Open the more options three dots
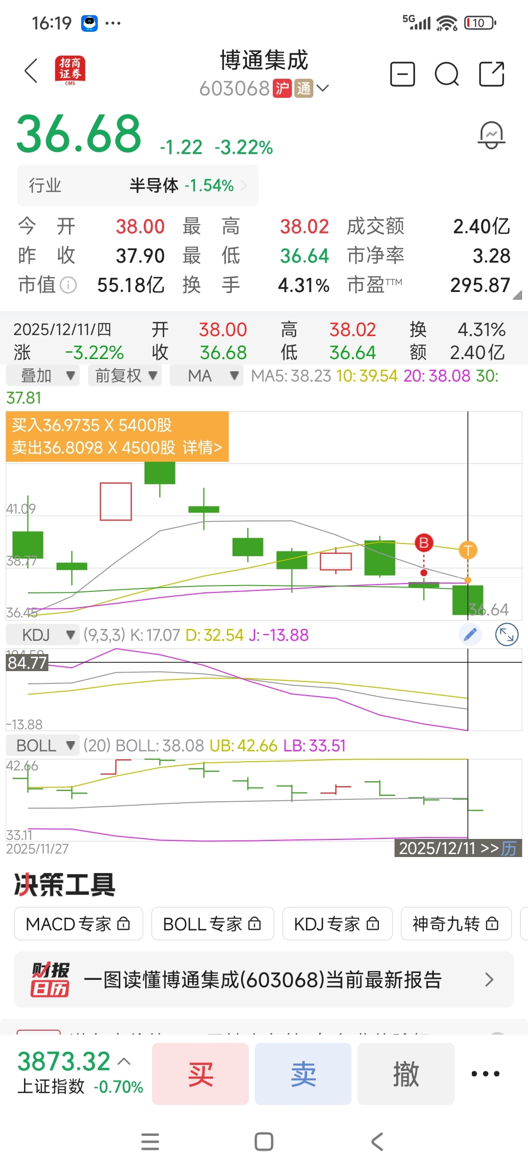The width and height of the screenshot is (528, 1174). 485,1074
